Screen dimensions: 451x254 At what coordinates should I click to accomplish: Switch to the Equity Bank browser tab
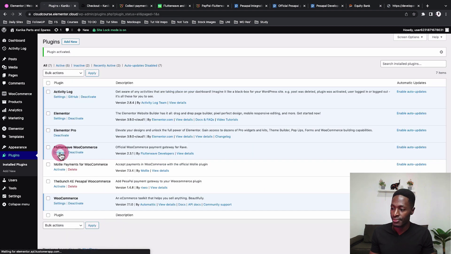coord(365,6)
